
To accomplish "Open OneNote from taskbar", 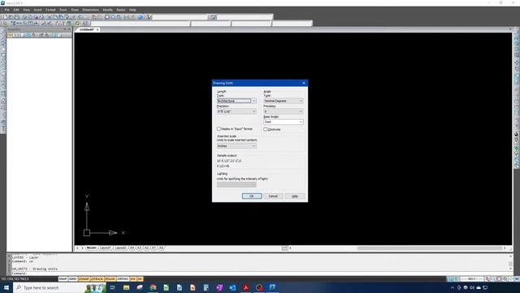I will (x=219, y=287).
